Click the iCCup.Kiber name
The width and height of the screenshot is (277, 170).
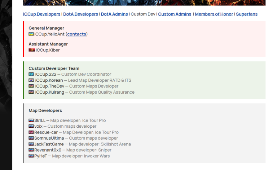pyautogui.click(x=48, y=50)
